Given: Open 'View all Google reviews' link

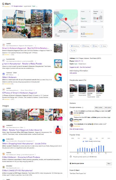Looking at the screenshot, I should (x=77, y=129).
